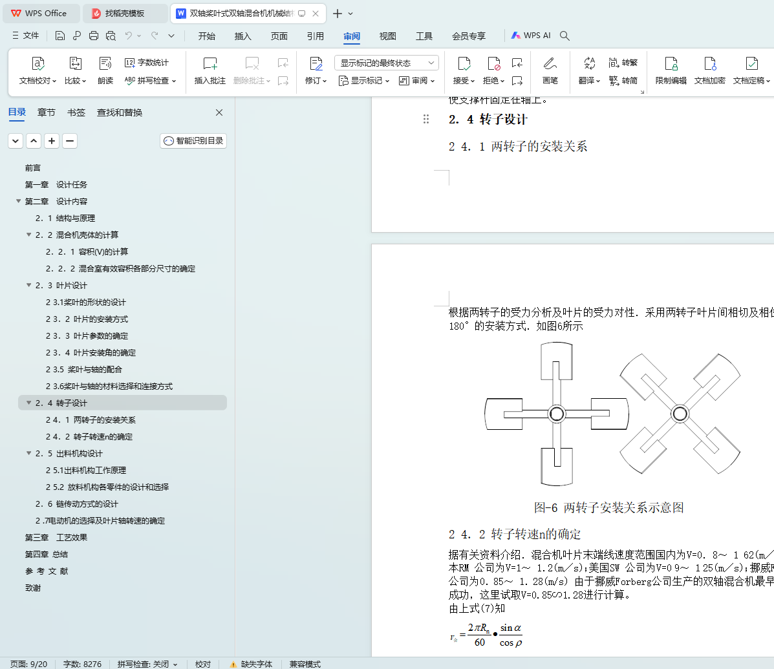The width and height of the screenshot is (774, 669).
Task: Click the up arrow button in outline toolbar
Action: (34, 141)
